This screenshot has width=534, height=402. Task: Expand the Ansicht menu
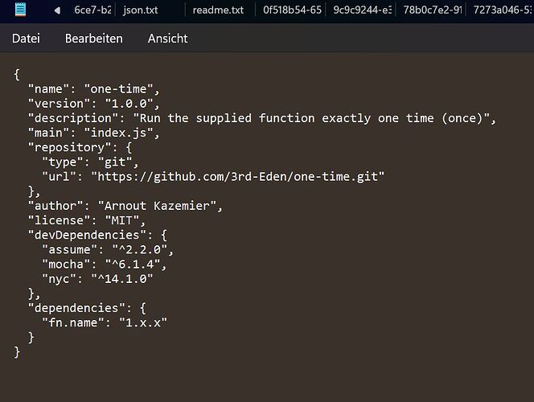[x=167, y=39]
